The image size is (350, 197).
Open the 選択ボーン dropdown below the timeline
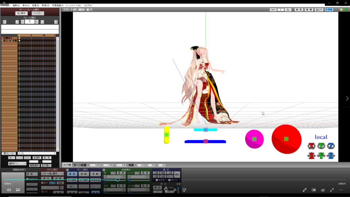[17, 163]
